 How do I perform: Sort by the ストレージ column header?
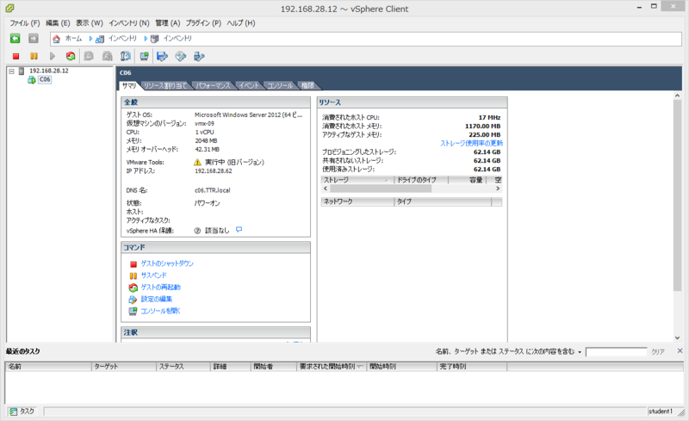[x=357, y=180]
